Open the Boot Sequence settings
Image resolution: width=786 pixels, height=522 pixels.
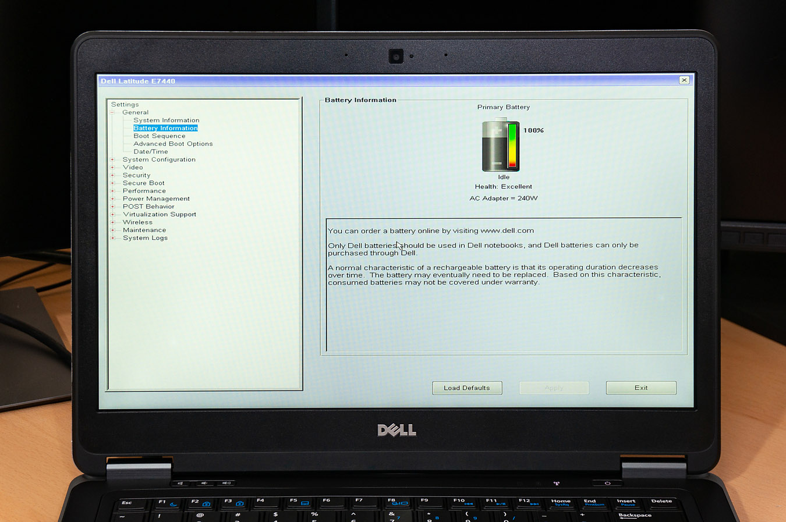160,136
